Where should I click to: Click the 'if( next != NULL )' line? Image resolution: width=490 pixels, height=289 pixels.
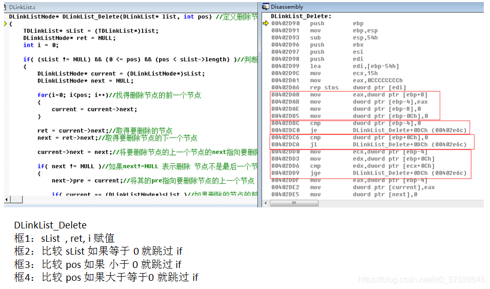pos(147,166)
